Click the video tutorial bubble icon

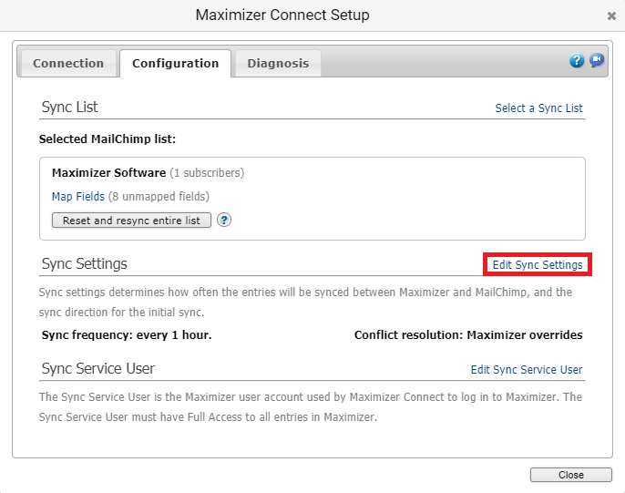coord(597,61)
